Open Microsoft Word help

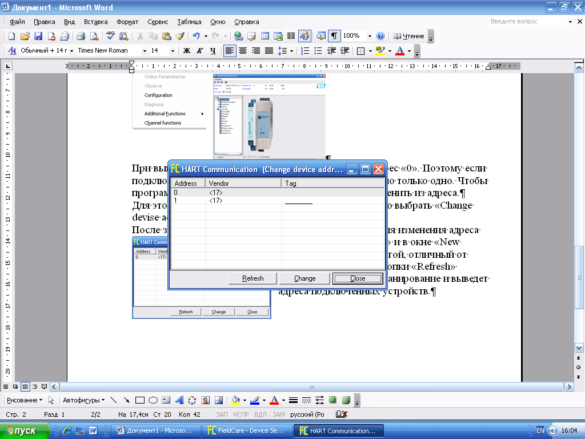380,36
